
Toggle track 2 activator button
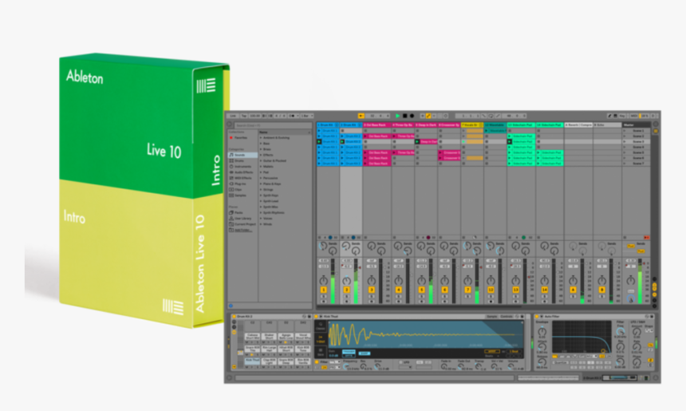click(346, 290)
